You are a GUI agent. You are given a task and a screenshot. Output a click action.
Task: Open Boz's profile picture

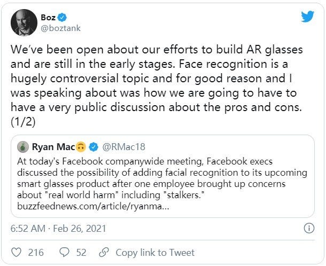coord(24,23)
